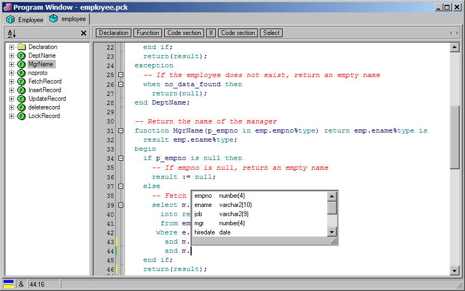465x291 pixels.
Task: Select MgrName in the code tree
Action: tap(41, 64)
